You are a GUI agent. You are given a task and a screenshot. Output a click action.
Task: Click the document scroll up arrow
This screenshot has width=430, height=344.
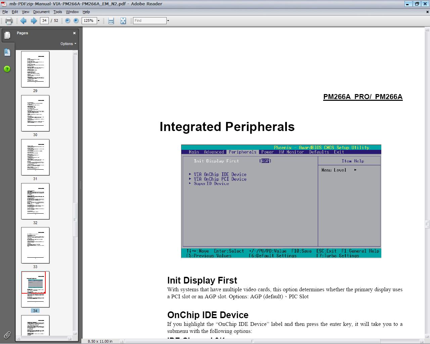pos(427,30)
